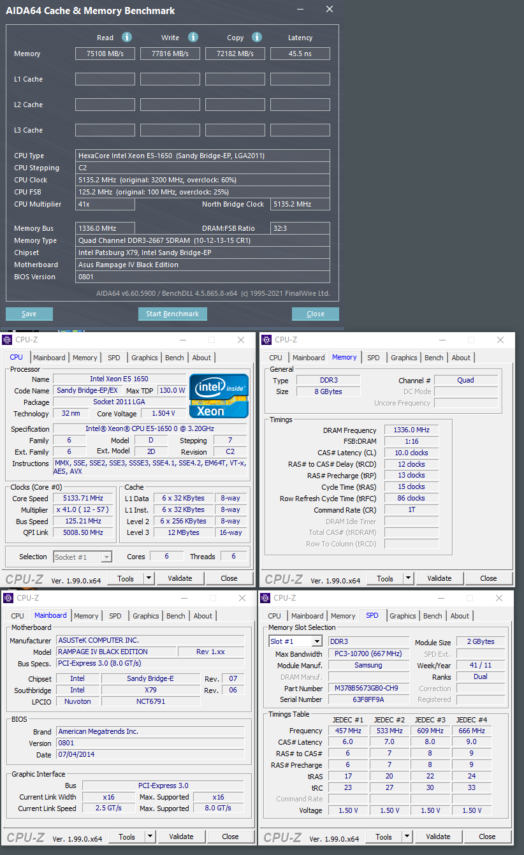Open the Tools dropdown arrow in the Mainboard-tab window

[x=150, y=837]
